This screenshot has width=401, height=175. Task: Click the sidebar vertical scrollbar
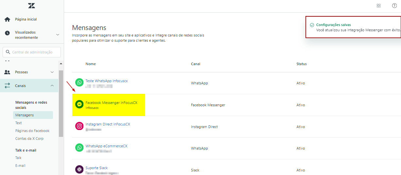[61, 104]
